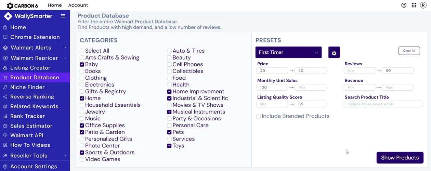Viewport: 431px width, 171px height.
Task: Click the Product Database cart icon
Action: pyautogui.click(x=5, y=78)
